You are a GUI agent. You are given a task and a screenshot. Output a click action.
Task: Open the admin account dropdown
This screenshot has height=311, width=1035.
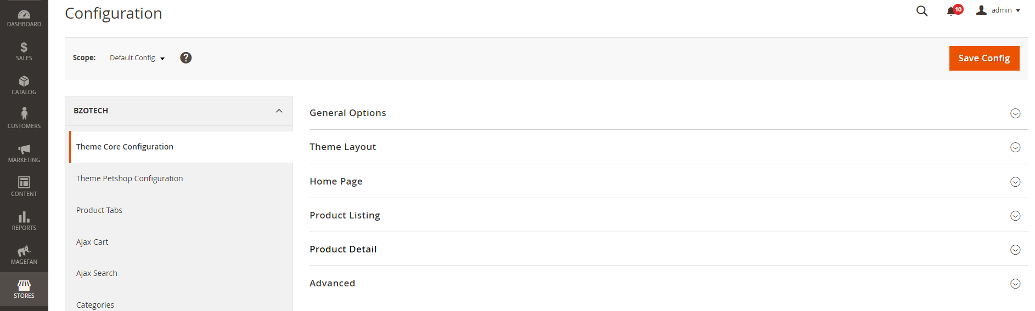998,10
